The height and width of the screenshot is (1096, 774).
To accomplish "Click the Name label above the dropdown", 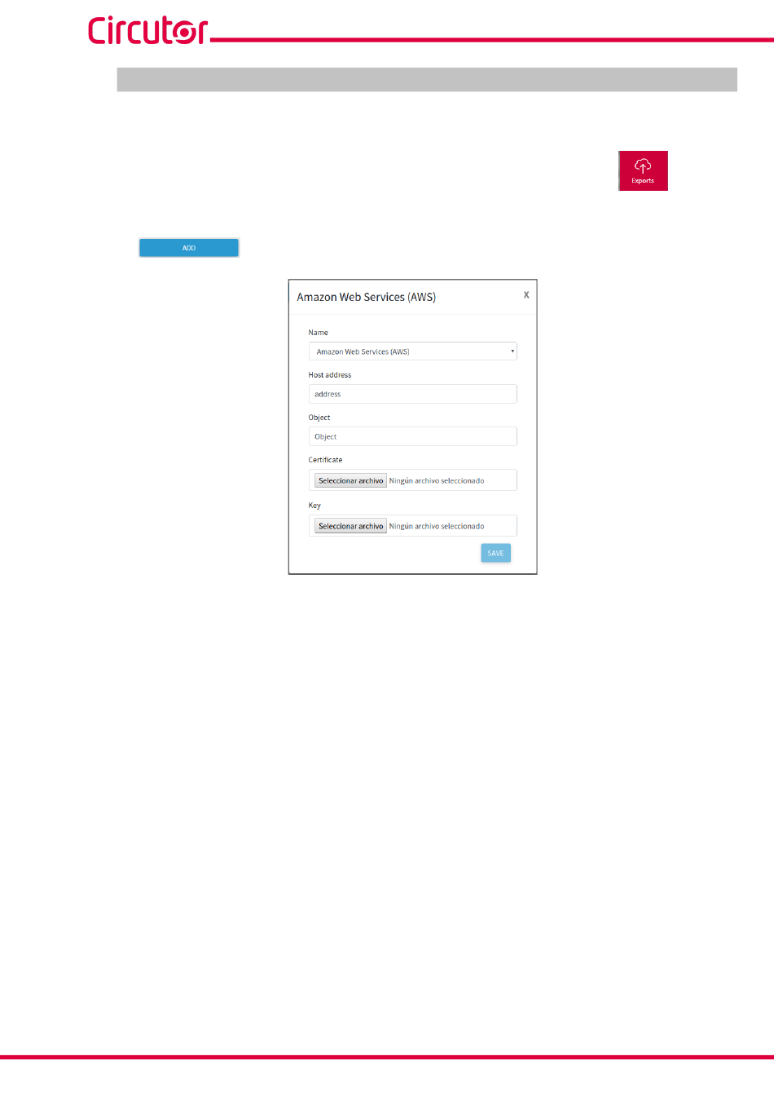I will coord(318,333).
